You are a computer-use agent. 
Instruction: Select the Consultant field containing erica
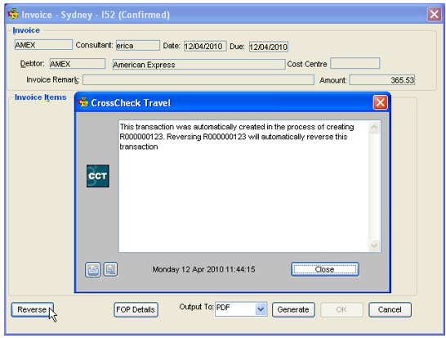tap(138, 46)
